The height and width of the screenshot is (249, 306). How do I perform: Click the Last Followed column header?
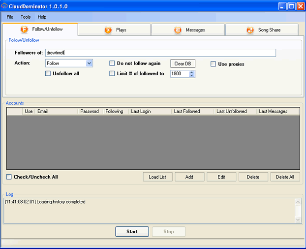point(193,111)
